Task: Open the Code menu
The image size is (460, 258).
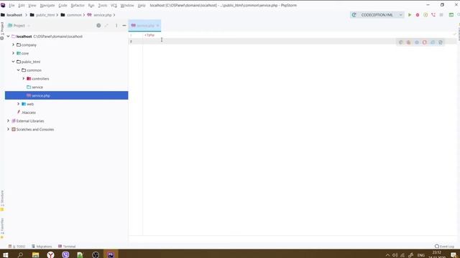Action: pyautogui.click(x=63, y=5)
